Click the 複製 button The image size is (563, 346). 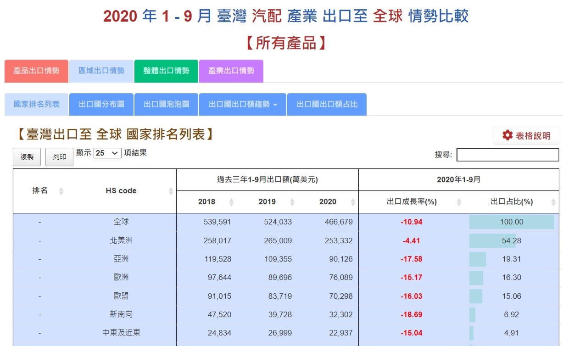tap(27, 157)
